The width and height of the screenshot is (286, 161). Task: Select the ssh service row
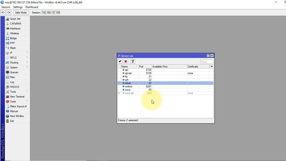coord(165,80)
